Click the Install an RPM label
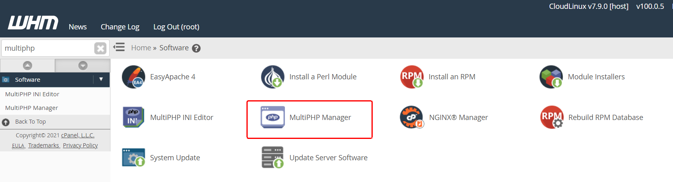 452,77
